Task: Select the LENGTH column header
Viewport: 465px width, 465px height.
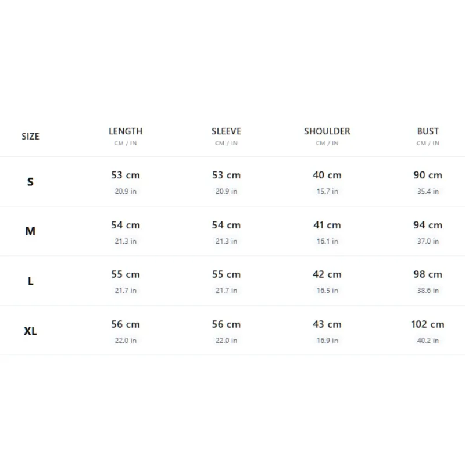Action: tap(126, 131)
